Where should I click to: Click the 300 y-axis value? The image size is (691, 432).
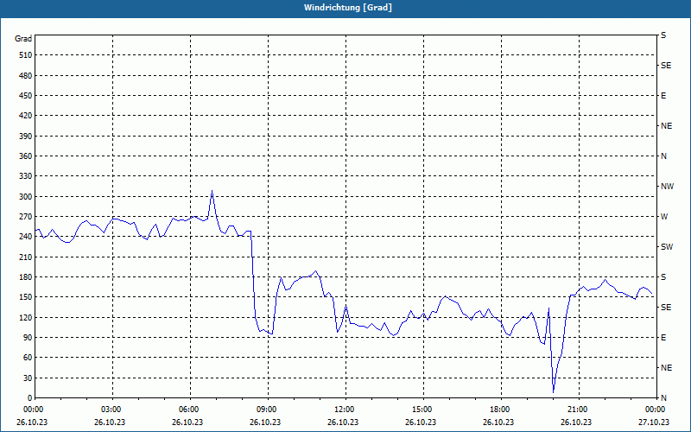pyautogui.click(x=26, y=197)
